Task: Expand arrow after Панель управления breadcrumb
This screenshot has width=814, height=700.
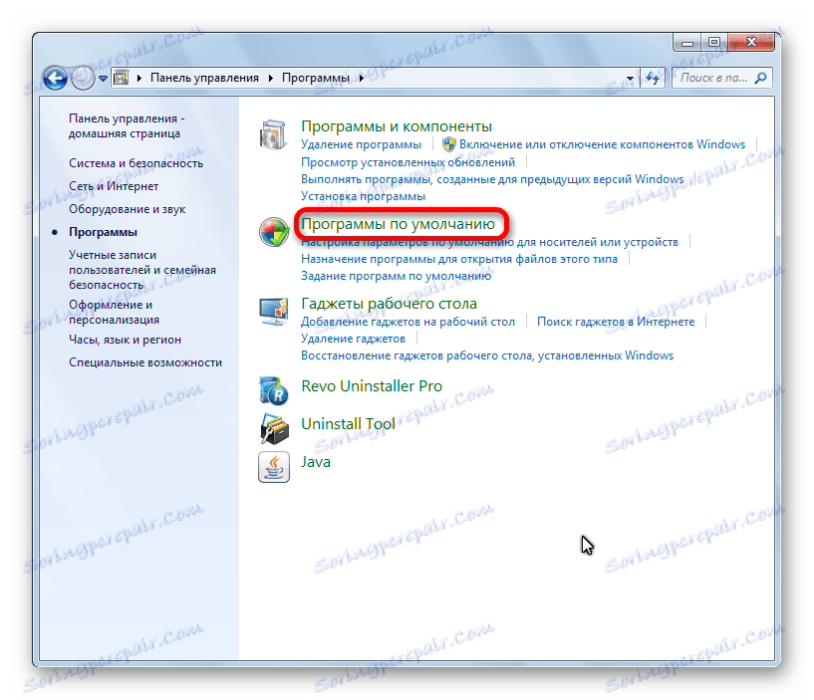Action: [x=270, y=79]
